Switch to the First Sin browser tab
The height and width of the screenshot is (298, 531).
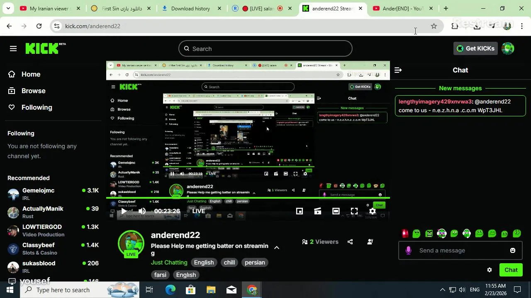[120, 8]
